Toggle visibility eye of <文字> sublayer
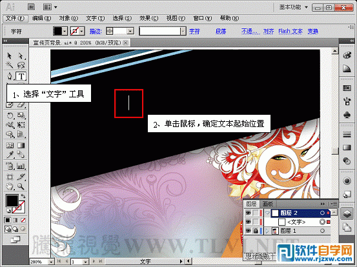This screenshot has width=357, height=267. [x=248, y=222]
